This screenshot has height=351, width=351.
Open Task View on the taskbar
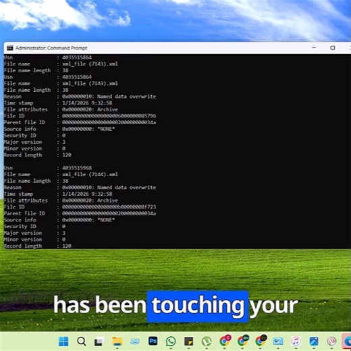click(x=99, y=342)
